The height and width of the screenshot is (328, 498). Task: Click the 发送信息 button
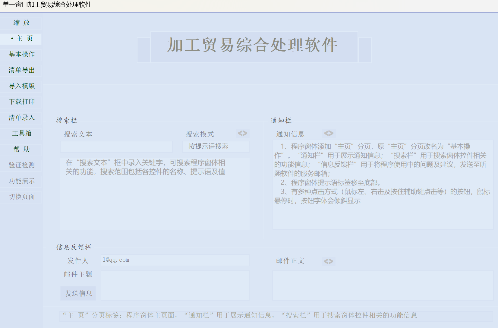pos(78,293)
